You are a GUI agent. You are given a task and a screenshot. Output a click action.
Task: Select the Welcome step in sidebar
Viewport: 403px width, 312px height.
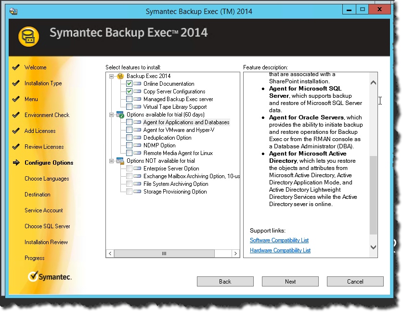tap(36, 67)
